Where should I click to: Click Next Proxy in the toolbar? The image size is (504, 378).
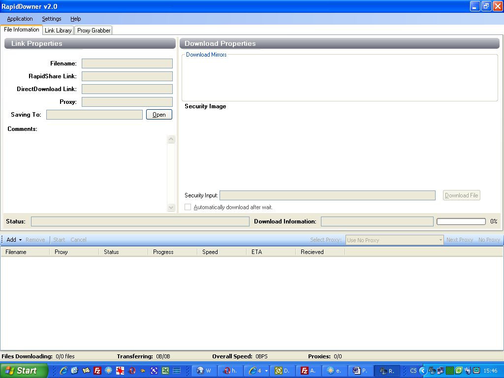460,240
